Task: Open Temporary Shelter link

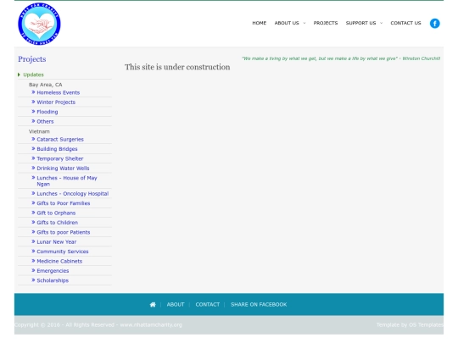Action: [x=60, y=158]
